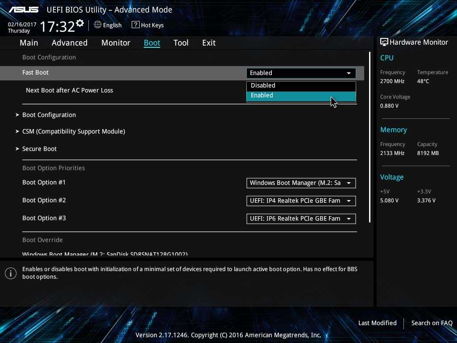The image size is (457, 343).
Task: Click the BIOS version copyright text
Action: tap(228, 335)
